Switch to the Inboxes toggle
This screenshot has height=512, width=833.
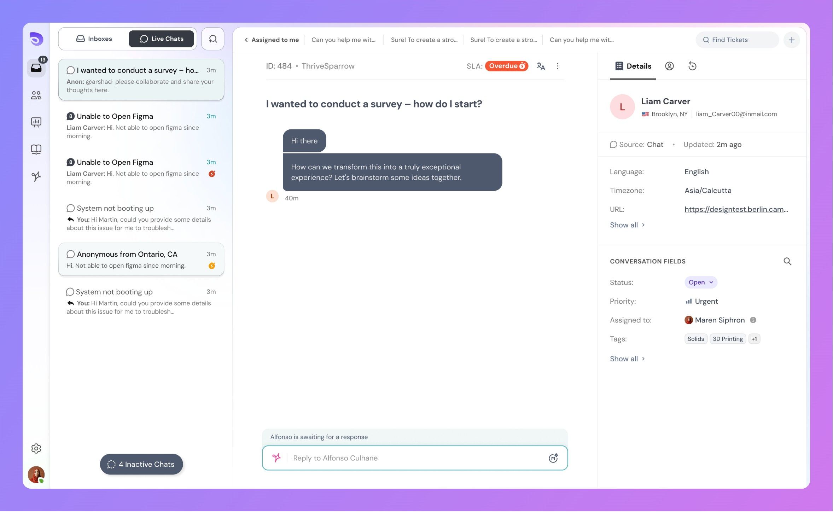tap(94, 39)
